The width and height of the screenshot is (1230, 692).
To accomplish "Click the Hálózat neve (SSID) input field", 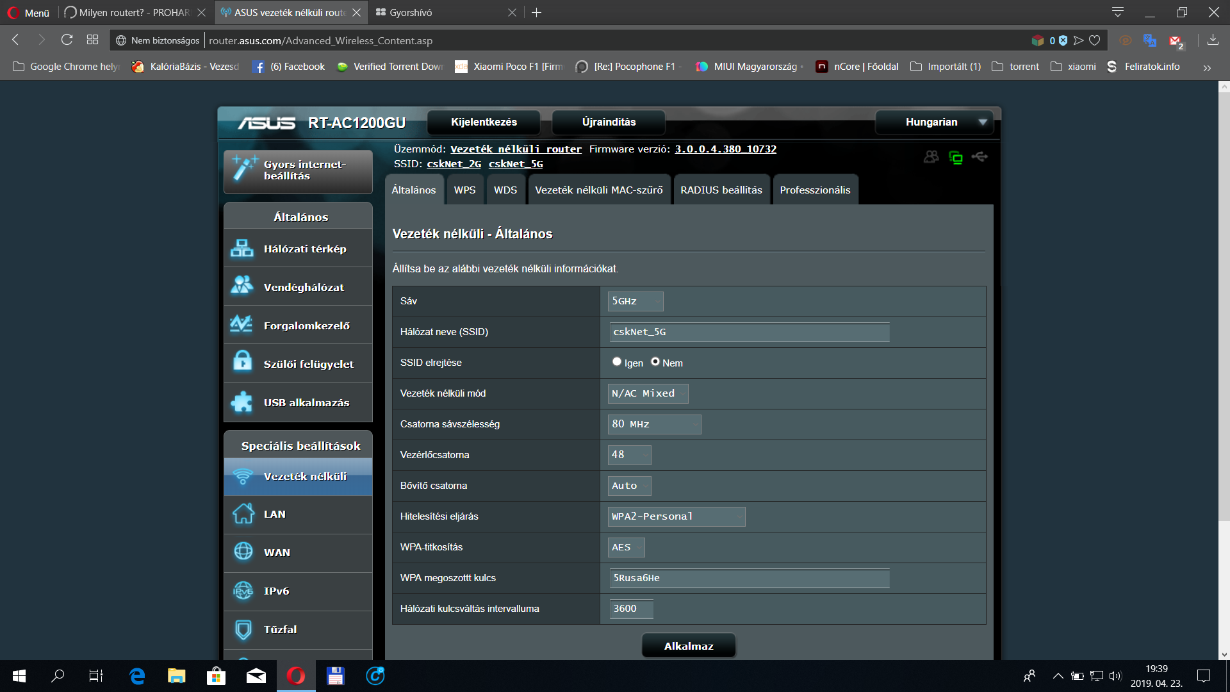I will pyautogui.click(x=749, y=332).
